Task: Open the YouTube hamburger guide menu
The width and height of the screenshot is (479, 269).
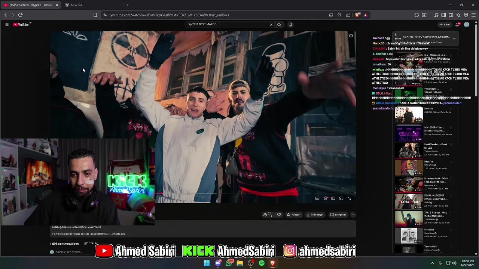Action: [7, 25]
